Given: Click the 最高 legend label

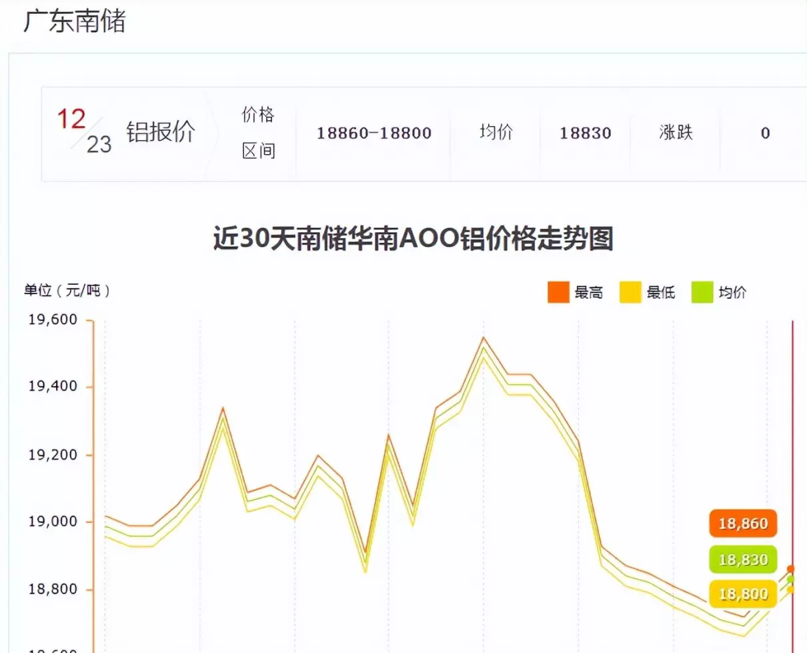Looking at the screenshot, I should 589,292.
